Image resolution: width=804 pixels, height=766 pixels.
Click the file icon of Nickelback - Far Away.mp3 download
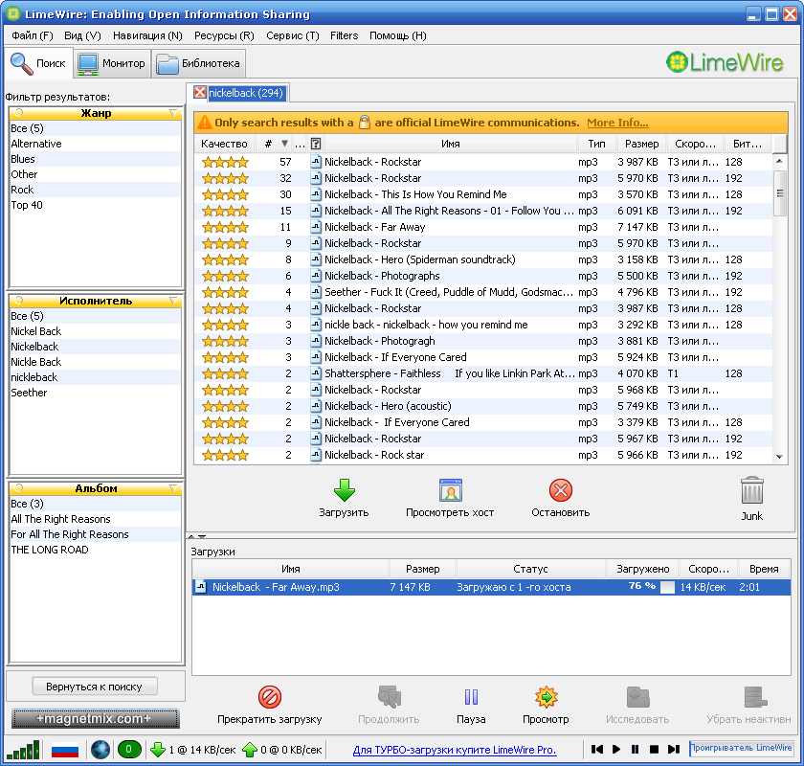coord(201,587)
